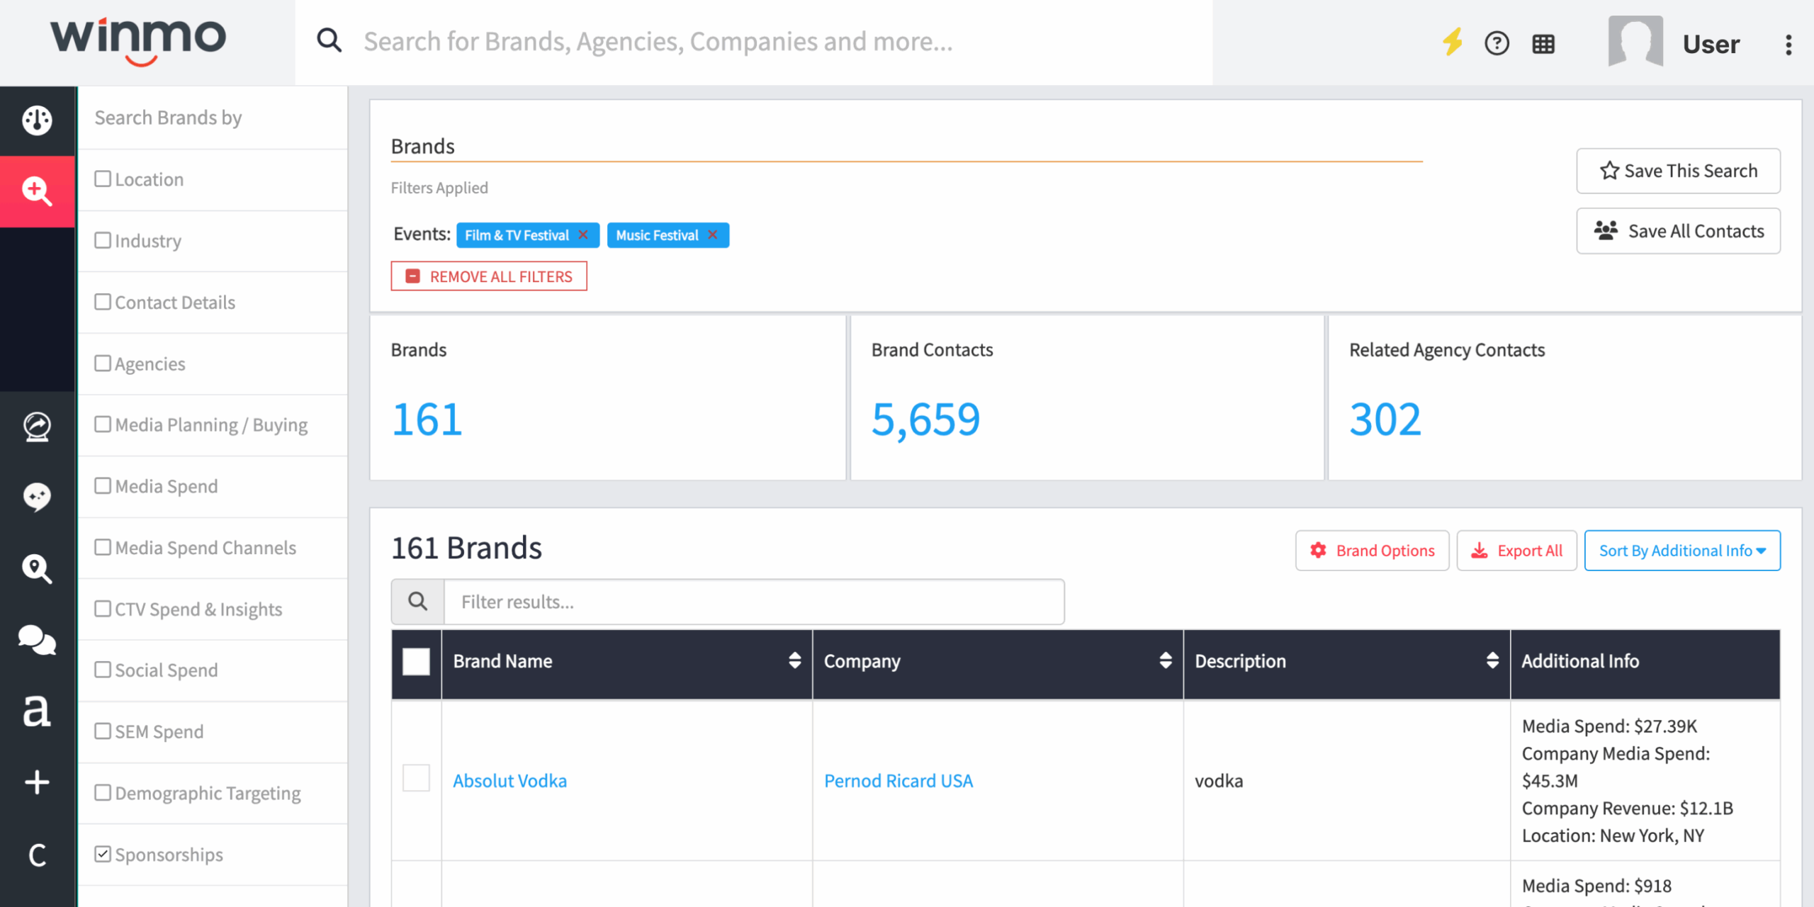Click the magnifier icon beside Filter results

[x=418, y=602]
